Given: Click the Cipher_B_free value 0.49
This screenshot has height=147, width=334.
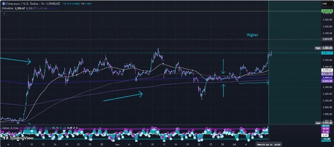Looking at the screenshot, I should coord(70,128).
